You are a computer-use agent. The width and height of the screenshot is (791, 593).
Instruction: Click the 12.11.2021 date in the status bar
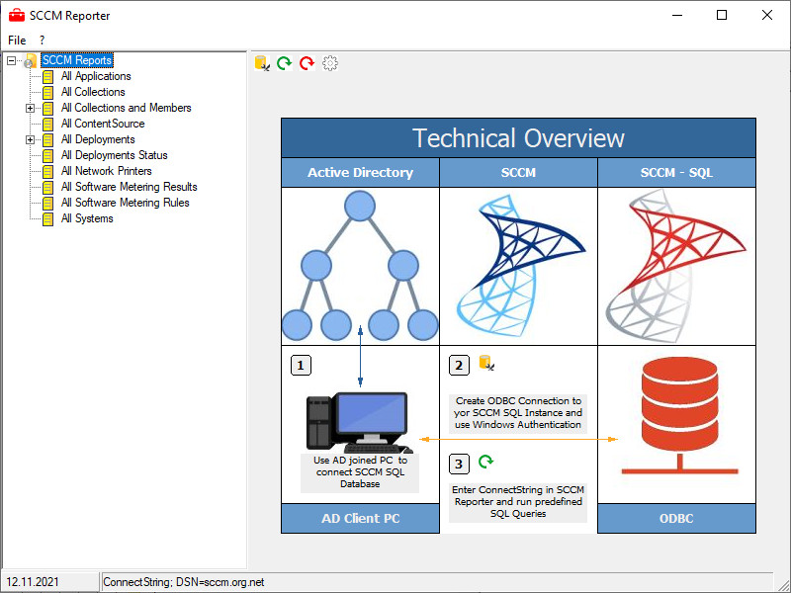(33, 582)
